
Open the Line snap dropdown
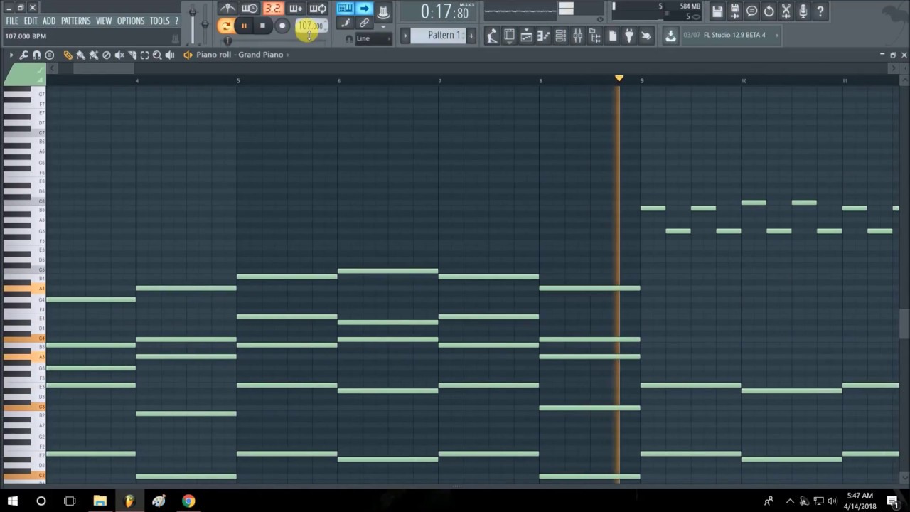click(x=374, y=38)
